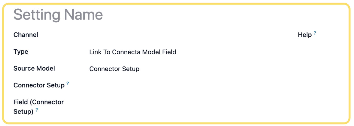Viewport: 354px width, 126px height.
Task: Click the help tooltip icon next to Connector Setup label
Action: point(68,83)
